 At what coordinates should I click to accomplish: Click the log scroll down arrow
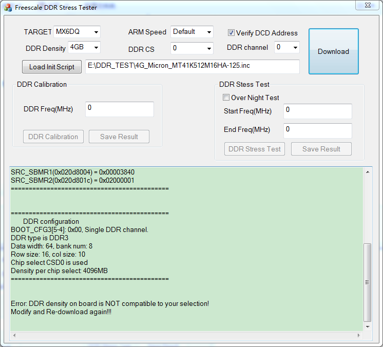coord(368,327)
